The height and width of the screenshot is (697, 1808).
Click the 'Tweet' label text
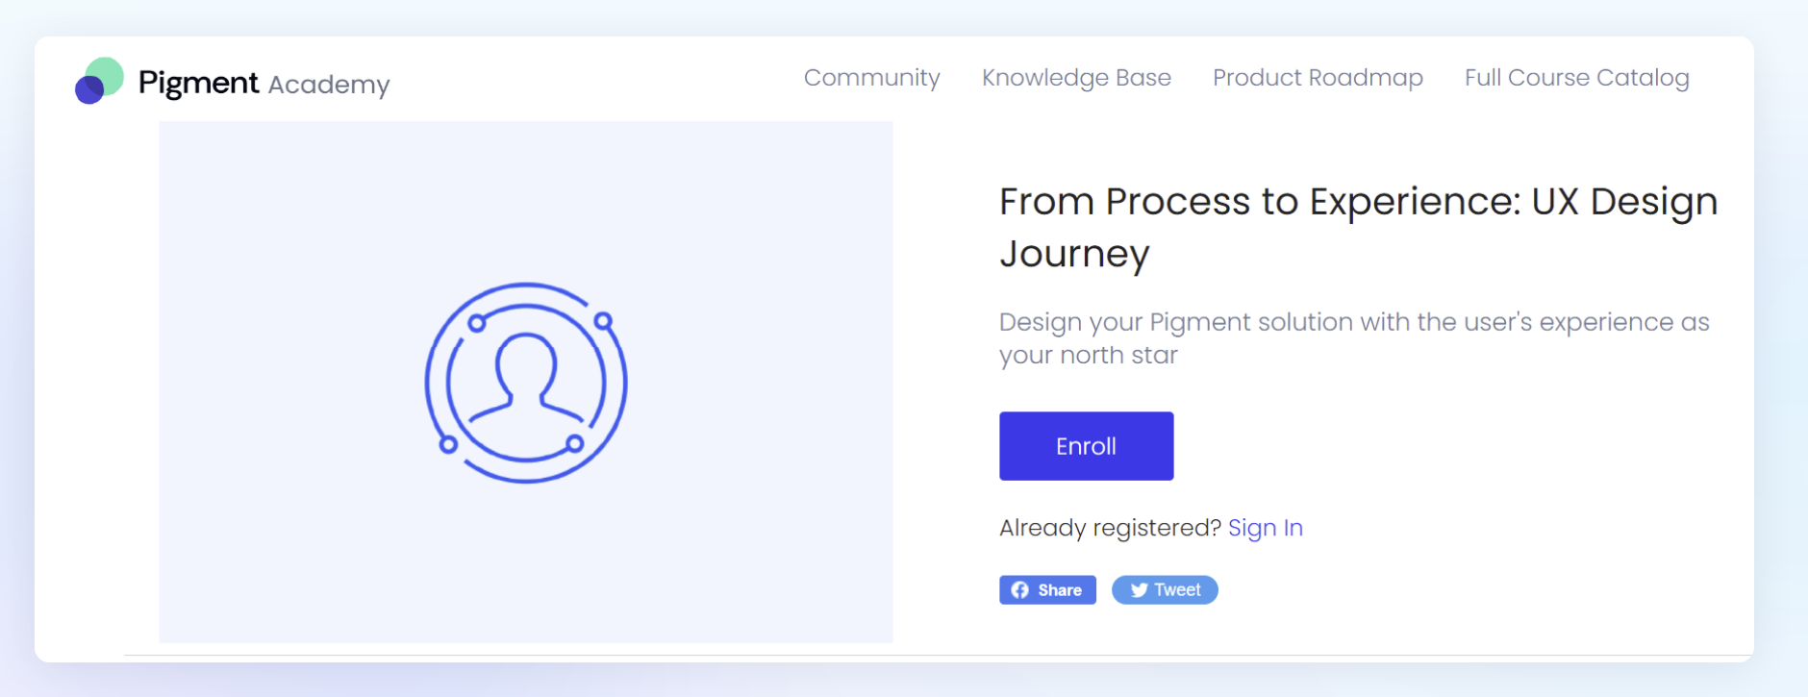1177,590
